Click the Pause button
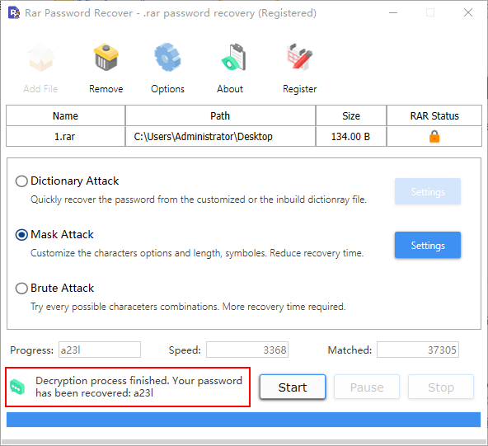488x446 pixels. point(367,387)
